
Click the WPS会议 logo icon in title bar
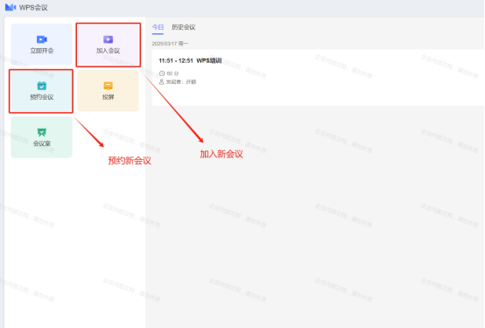pyautogui.click(x=11, y=7)
